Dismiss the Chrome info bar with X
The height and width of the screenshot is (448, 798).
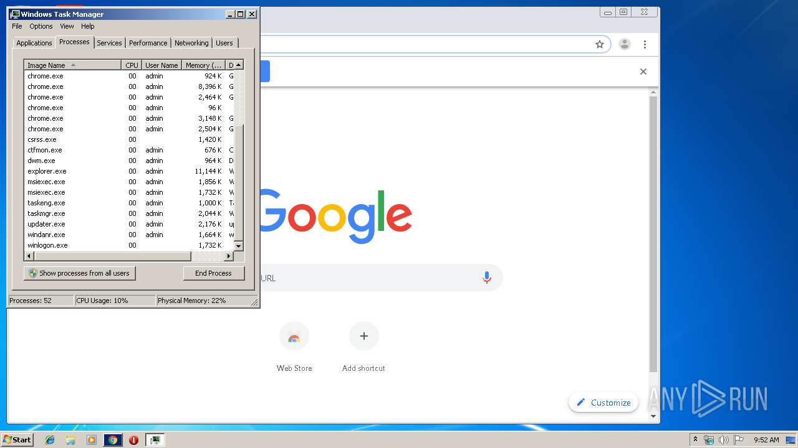coord(643,72)
